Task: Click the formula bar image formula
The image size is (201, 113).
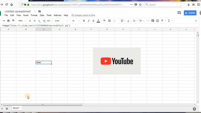Action: tap(36, 25)
